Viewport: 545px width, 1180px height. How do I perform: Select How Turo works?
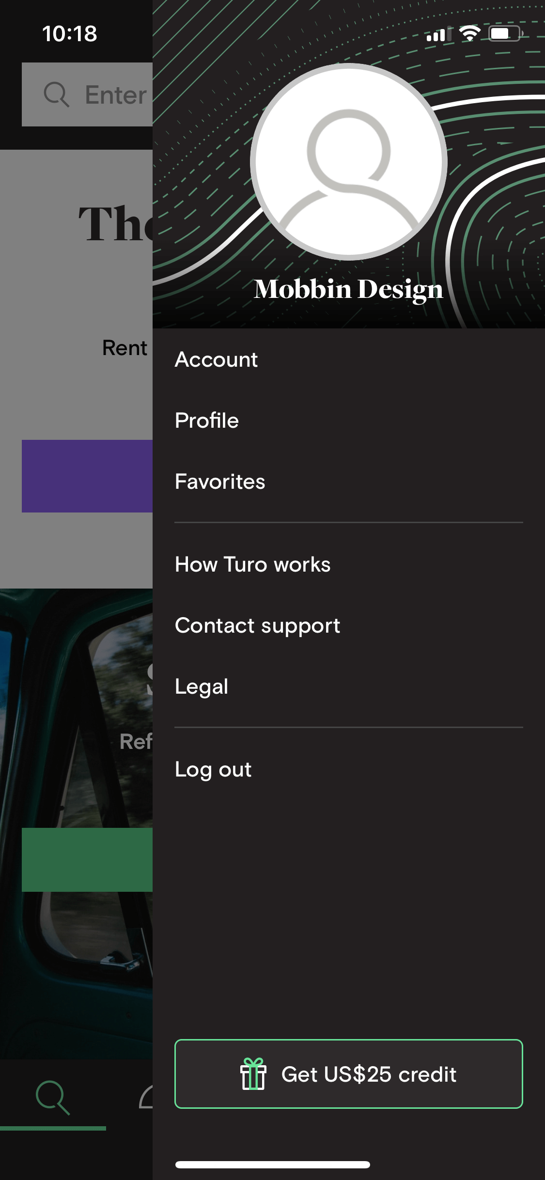click(x=252, y=564)
